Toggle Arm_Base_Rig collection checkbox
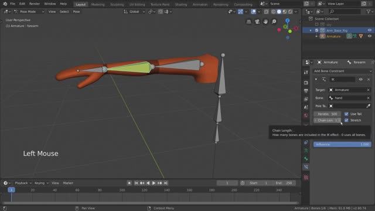The height and width of the screenshot is (211, 375). pyautogui.click(x=316, y=30)
